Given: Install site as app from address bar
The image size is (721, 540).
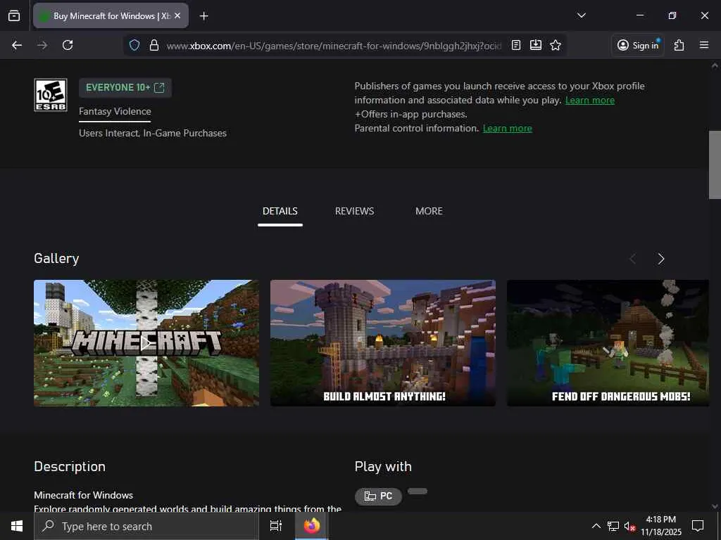Looking at the screenshot, I should pyautogui.click(x=536, y=45).
